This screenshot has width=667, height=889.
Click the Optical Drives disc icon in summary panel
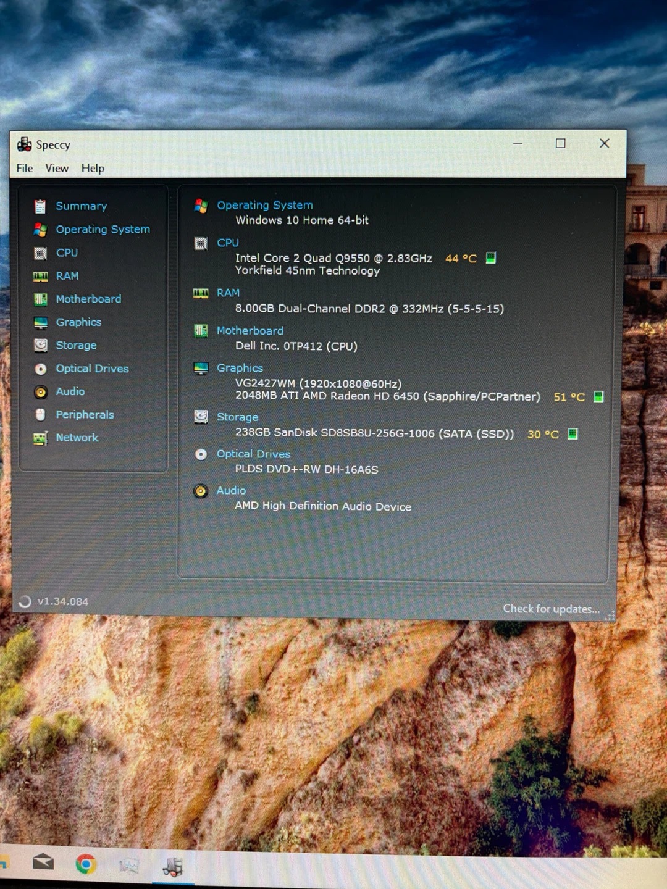pos(201,454)
